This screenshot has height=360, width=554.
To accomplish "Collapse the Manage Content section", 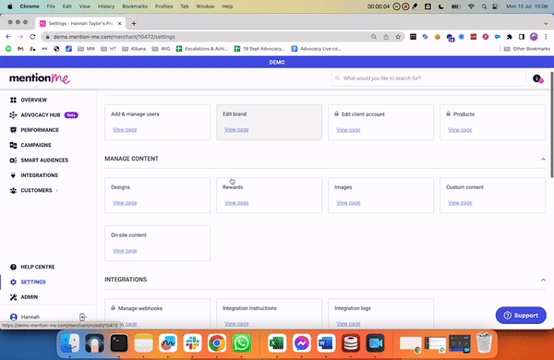I will (543, 159).
